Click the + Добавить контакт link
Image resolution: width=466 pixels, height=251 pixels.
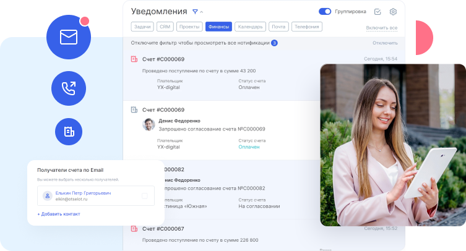58,214
